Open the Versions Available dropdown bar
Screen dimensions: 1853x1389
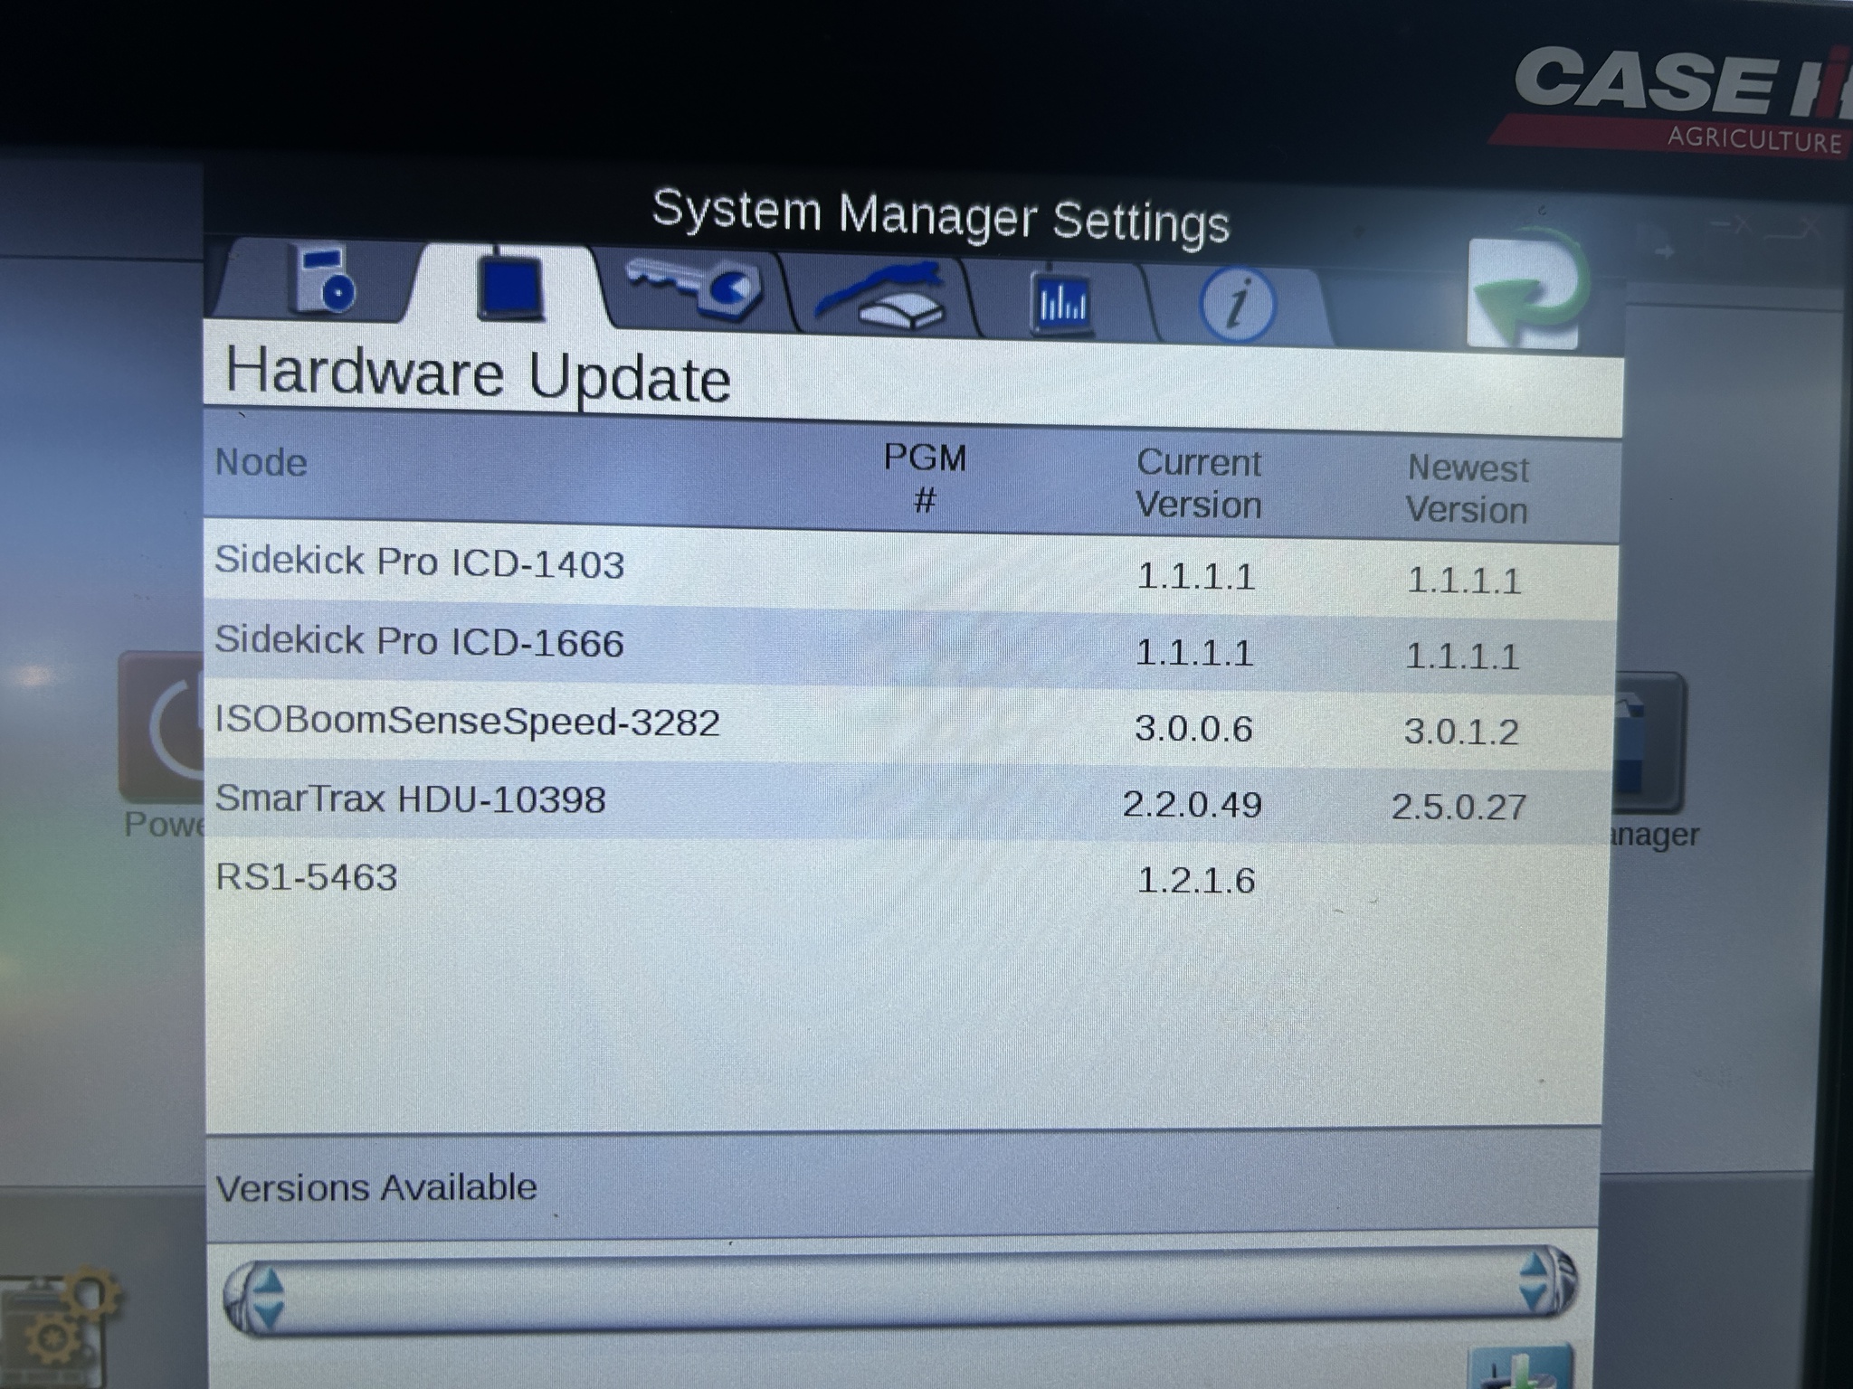899,1290
